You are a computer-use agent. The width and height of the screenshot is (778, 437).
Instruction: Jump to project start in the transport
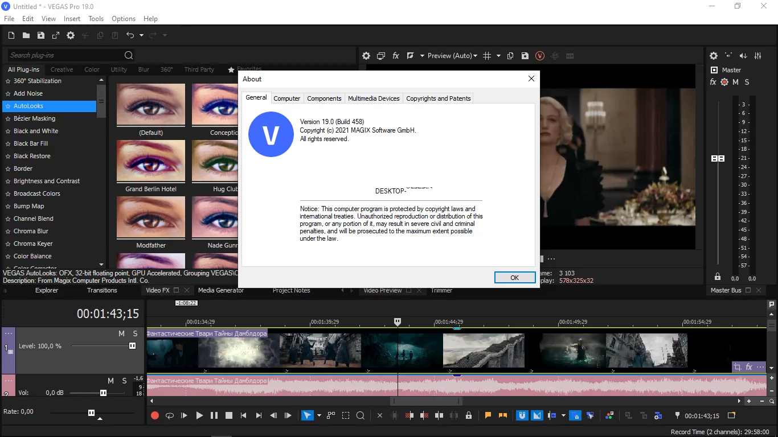click(244, 416)
